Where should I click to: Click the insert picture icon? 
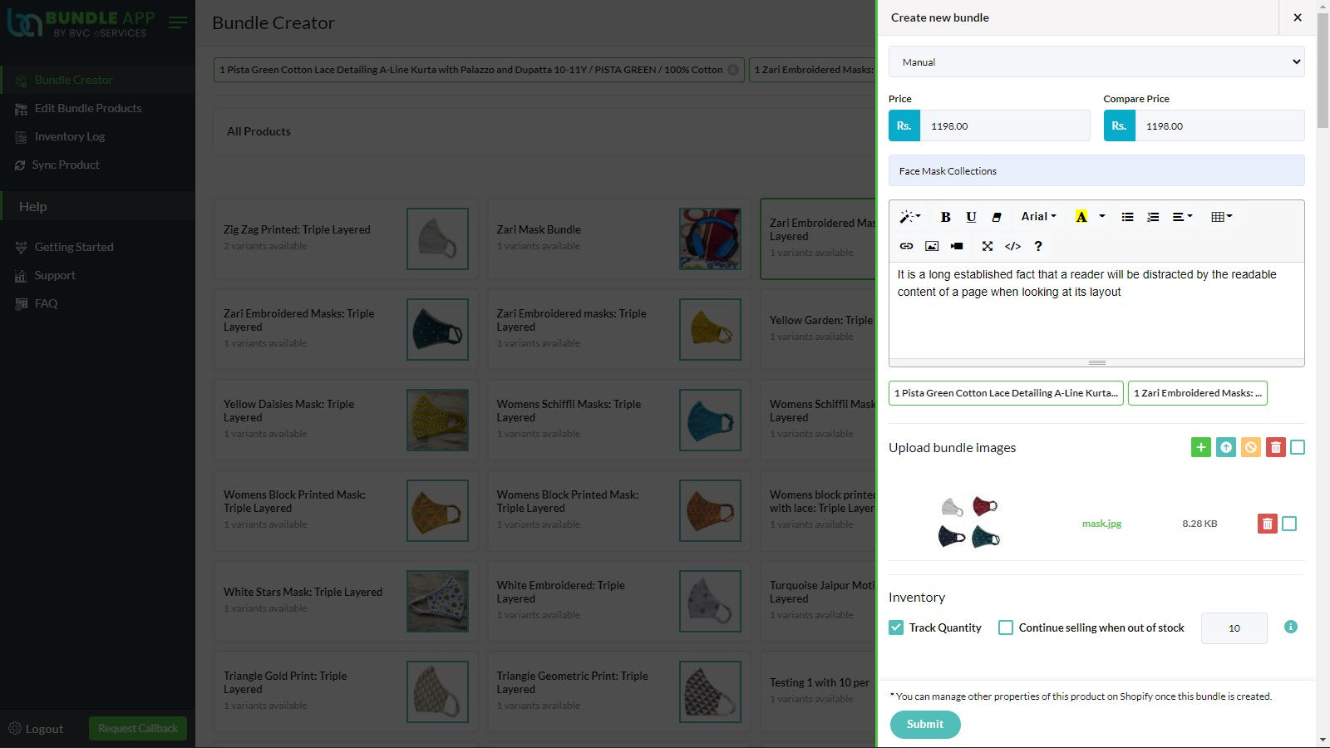(932, 246)
